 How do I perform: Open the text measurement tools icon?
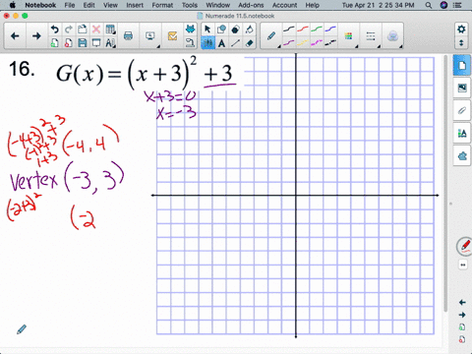pyautogui.click(x=110, y=43)
